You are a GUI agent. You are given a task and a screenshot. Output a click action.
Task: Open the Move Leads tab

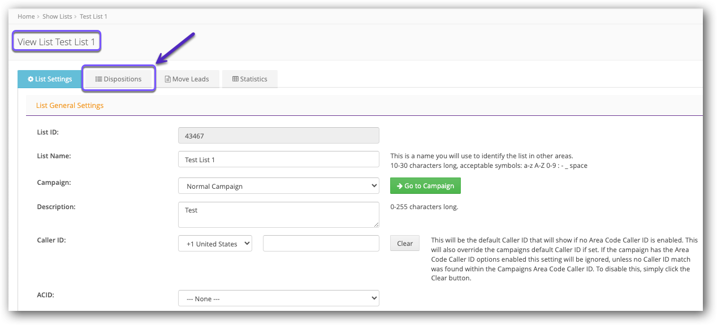click(x=187, y=79)
